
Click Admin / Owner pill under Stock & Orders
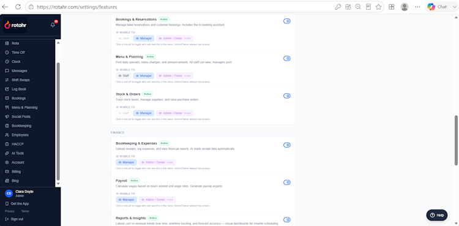click(x=175, y=113)
